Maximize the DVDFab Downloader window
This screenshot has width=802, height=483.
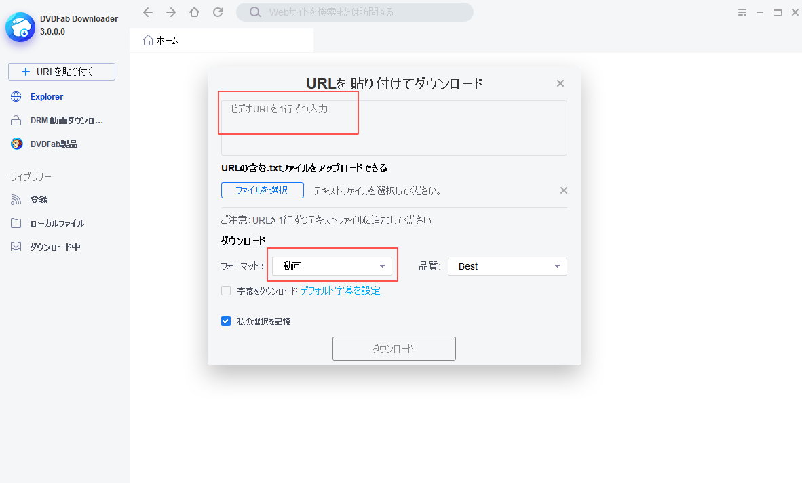tap(778, 12)
